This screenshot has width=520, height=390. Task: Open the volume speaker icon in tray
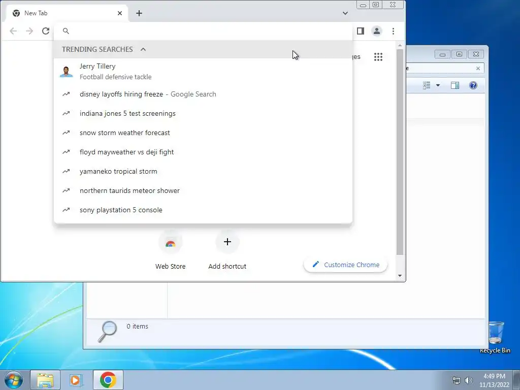468,380
